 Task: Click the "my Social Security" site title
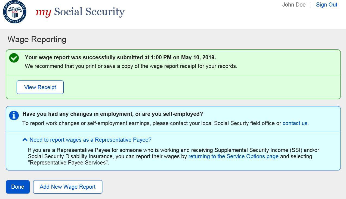80,12
